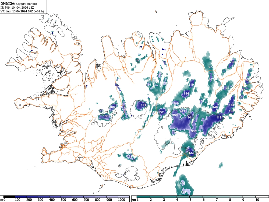Click the visibility value 298 in the south
The height and width of the screenshot is (202, 269).
coord(129,156)
